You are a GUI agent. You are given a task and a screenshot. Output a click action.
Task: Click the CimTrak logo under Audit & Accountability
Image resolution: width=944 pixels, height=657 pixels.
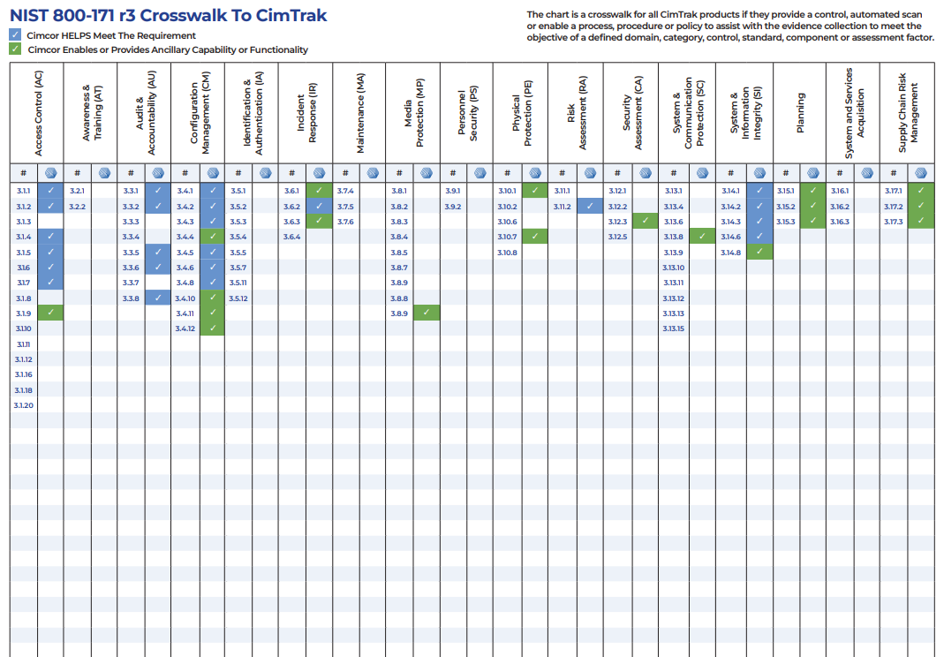(158, 173)
